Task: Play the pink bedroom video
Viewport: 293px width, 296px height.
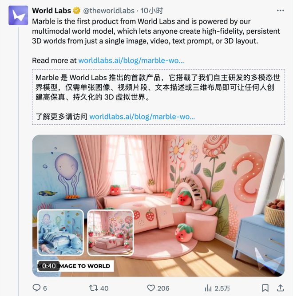Action: click(158, 206)
